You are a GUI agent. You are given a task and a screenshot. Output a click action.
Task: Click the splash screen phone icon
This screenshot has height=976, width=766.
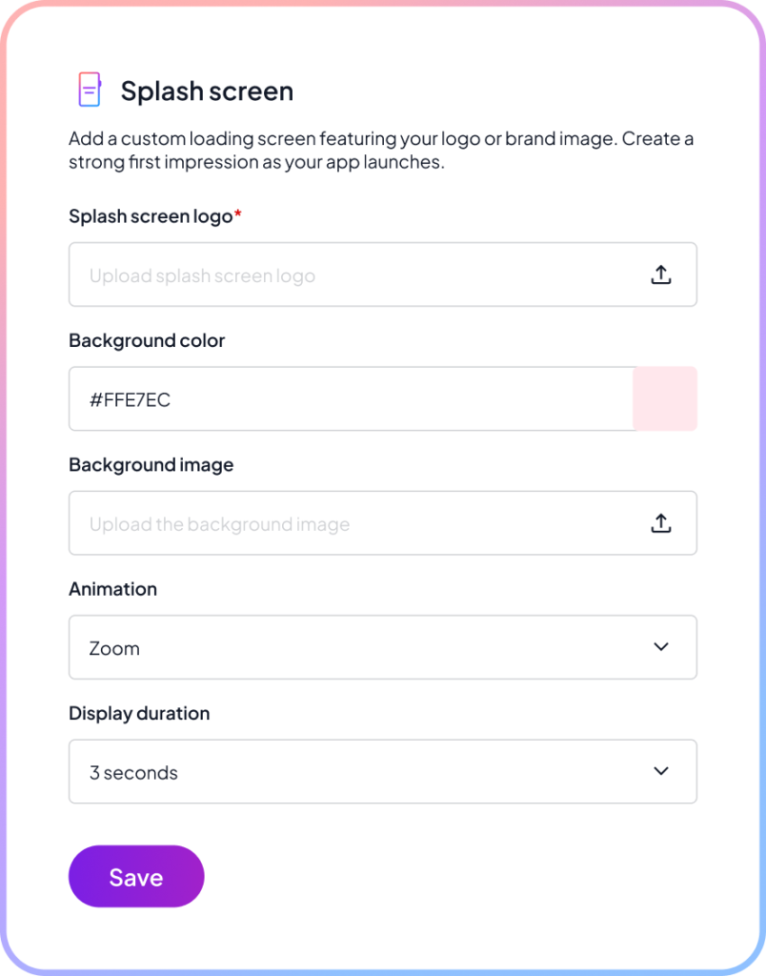tap(89, 90)
